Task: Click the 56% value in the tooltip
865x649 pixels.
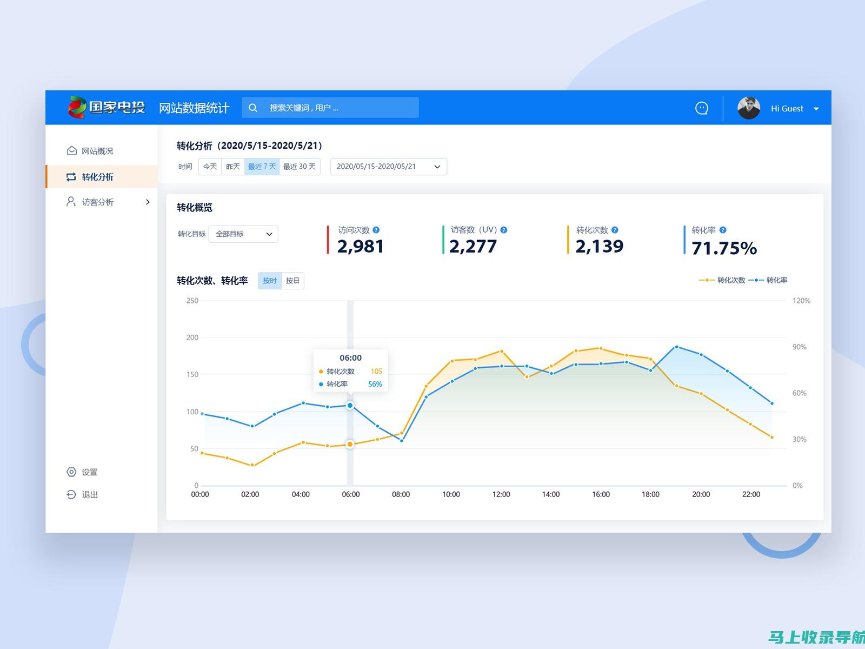Action: tap(375, 384)
